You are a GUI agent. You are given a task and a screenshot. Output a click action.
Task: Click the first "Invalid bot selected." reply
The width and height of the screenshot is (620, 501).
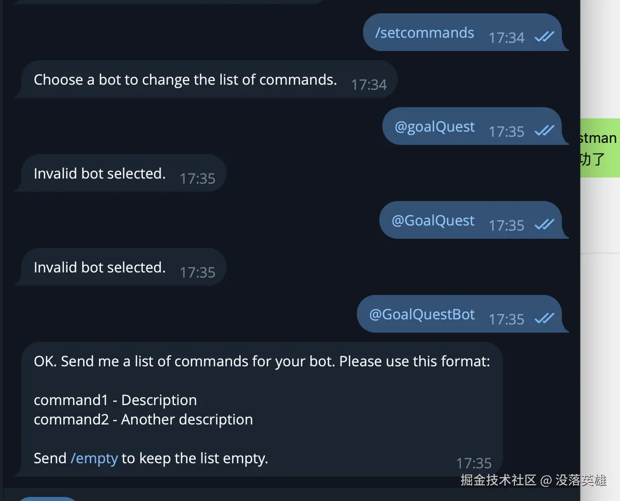coord(99,174)
